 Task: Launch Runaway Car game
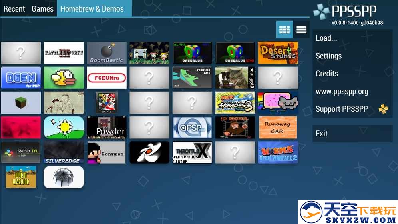point(278,128)
